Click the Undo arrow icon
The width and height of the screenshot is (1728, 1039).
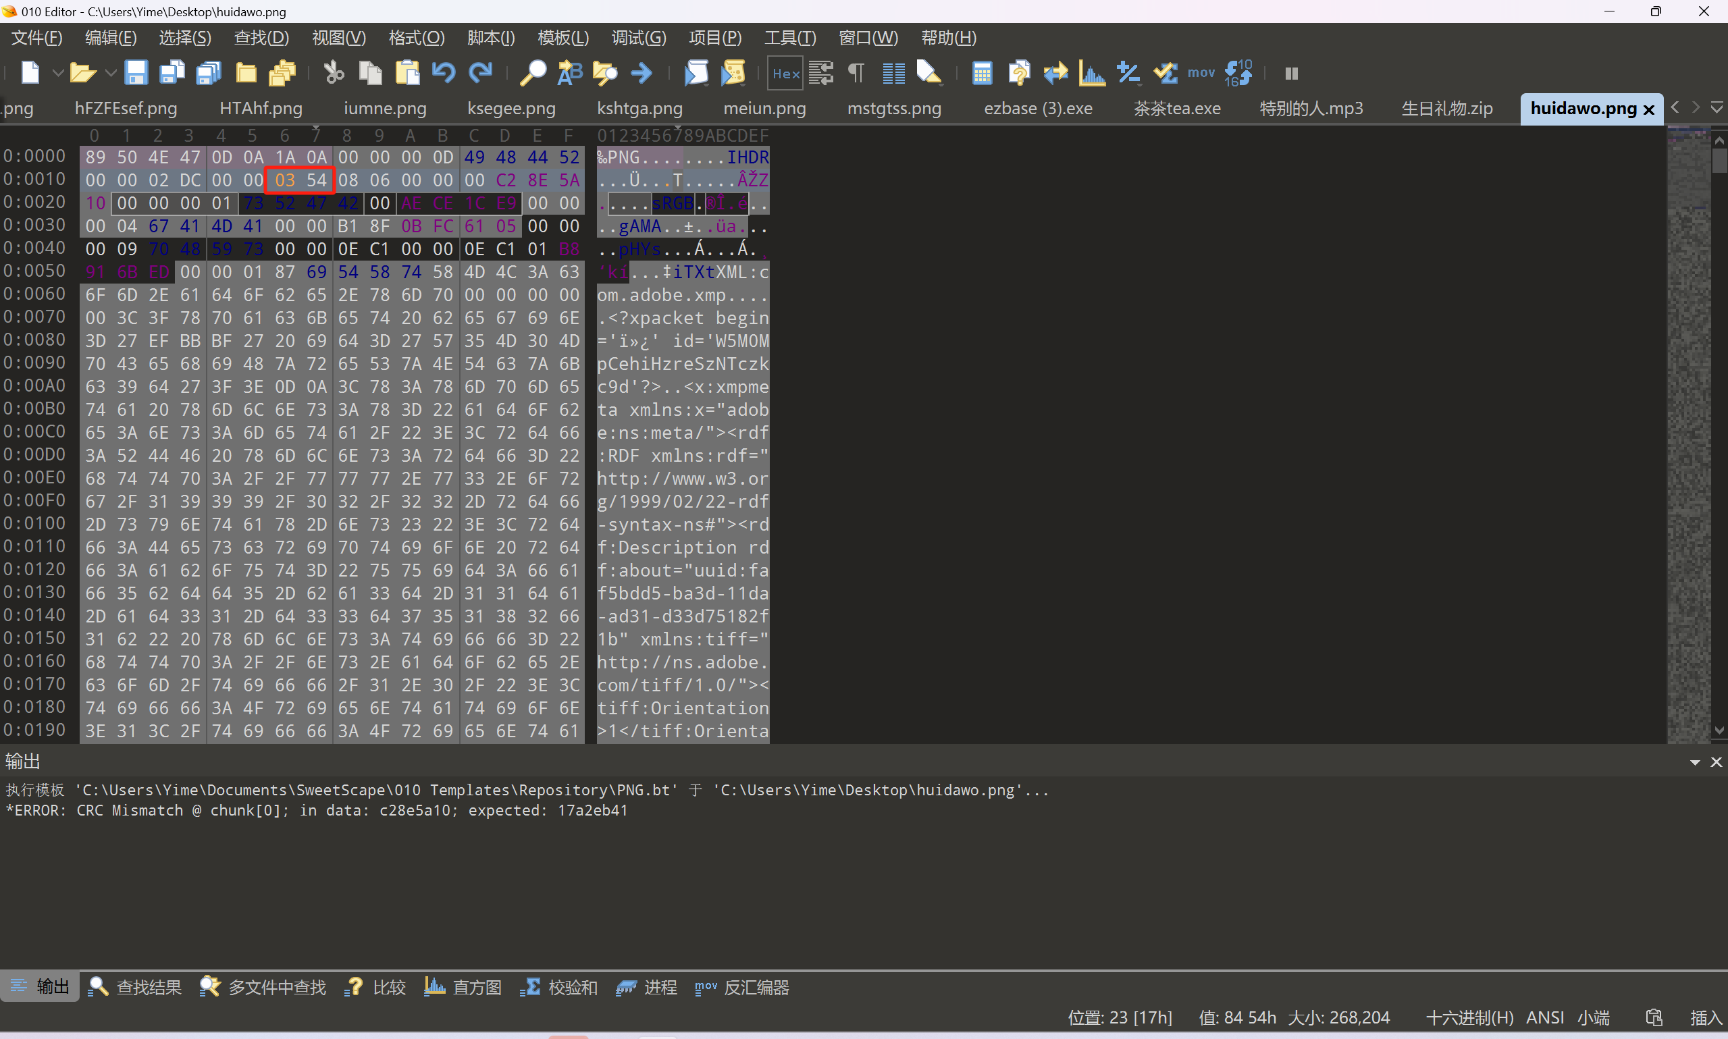click(444, 73)
